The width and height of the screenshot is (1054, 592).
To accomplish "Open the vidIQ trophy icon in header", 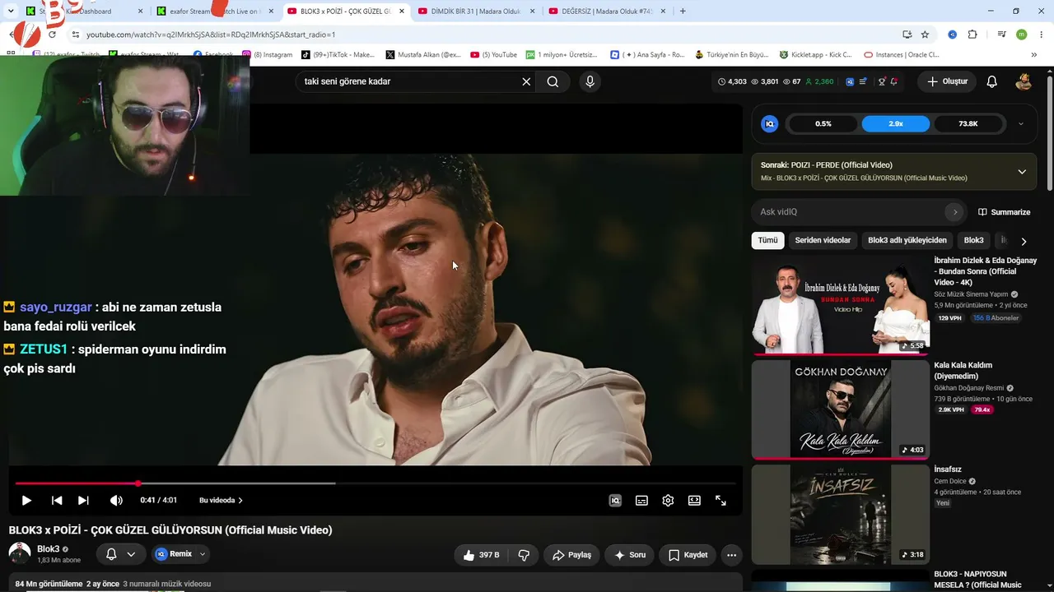I will 882,81.
